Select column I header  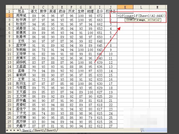coord(100,7)
